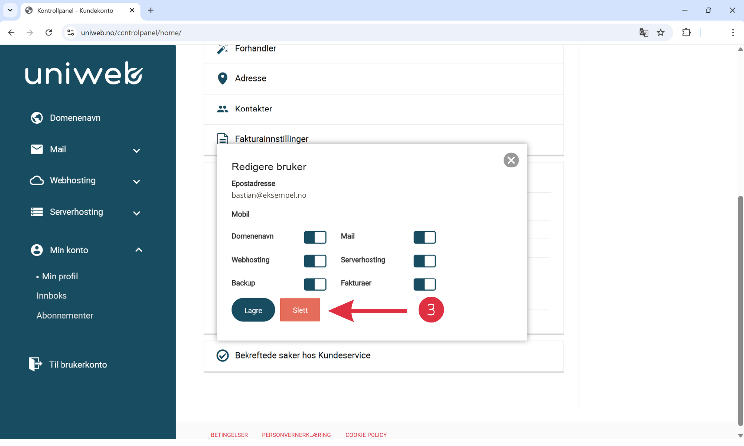Image resolution: width=744 pixels, height=446 pixels.
Task: Close the Kontrollpanel tab
Action: (132, 10)
